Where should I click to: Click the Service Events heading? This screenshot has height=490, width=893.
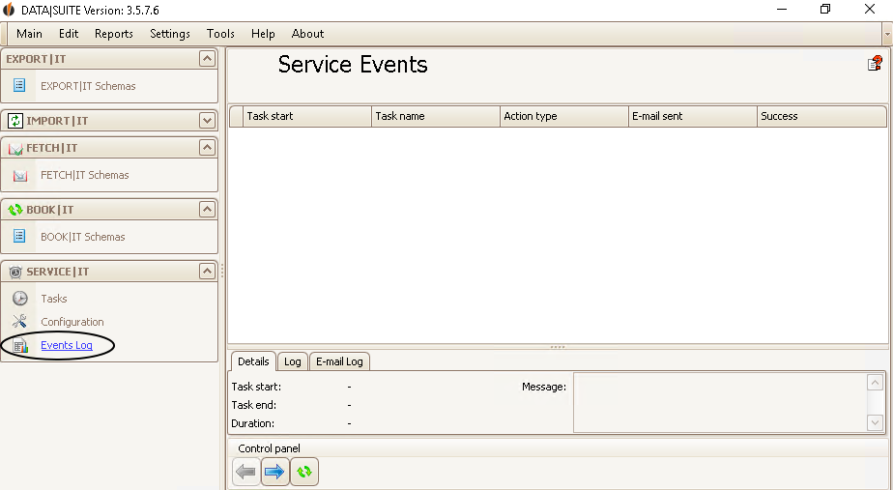353,65
